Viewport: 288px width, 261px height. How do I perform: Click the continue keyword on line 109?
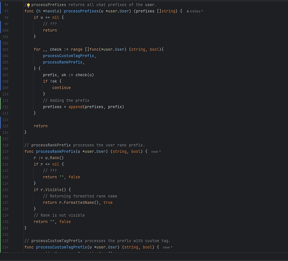point(61,88)
